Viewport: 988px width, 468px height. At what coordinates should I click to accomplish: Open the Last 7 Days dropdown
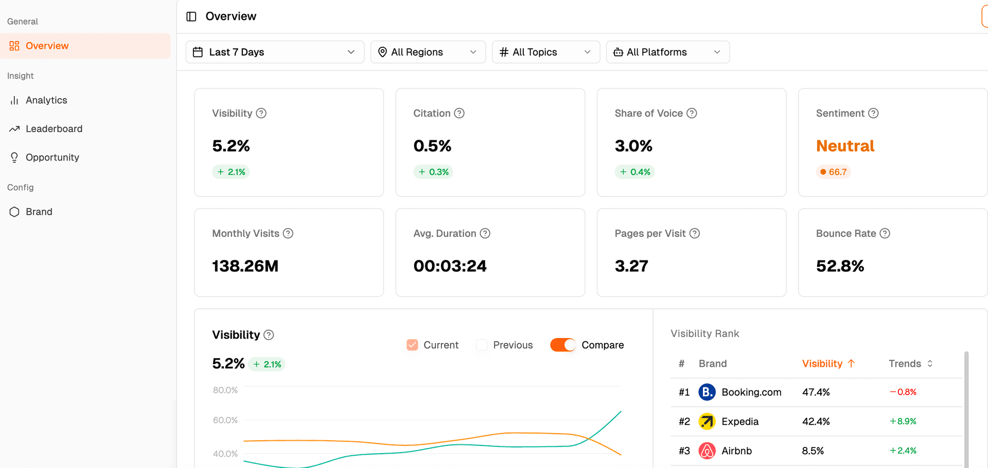pyautogui.click(x=275, y=52)
